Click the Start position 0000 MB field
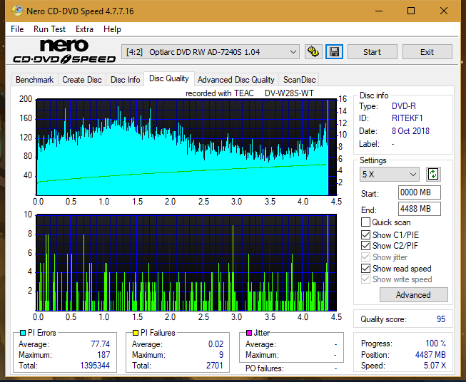 tap(419, 192)
